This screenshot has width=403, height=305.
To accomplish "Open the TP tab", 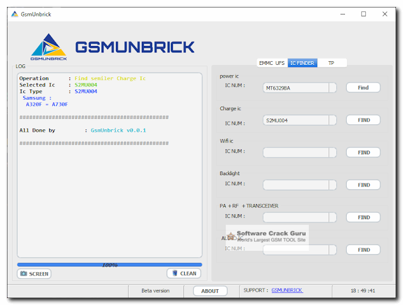I will click(331, 63).
